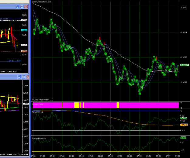Screen dimensions: 190x158
Task: Click the 1.3620 main chart price label
Action: pos(184,8)
